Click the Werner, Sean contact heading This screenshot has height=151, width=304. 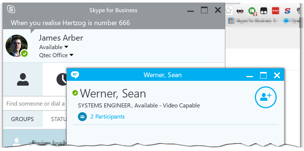(x=113, y=93)
